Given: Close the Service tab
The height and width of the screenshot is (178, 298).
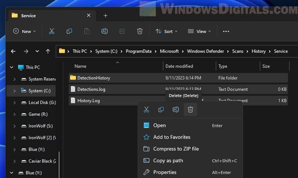Looking at the screenshot, I should (x=89, y=15).
